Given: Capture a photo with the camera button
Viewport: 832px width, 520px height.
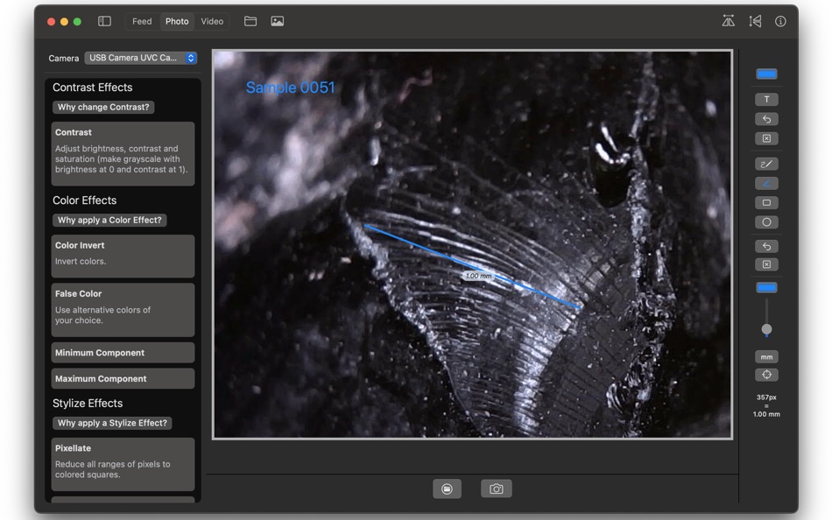Looking at the screenshot, I should [x=496, y=488].
